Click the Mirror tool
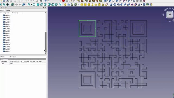Screen dimensions: 174x98 (118, 5)
